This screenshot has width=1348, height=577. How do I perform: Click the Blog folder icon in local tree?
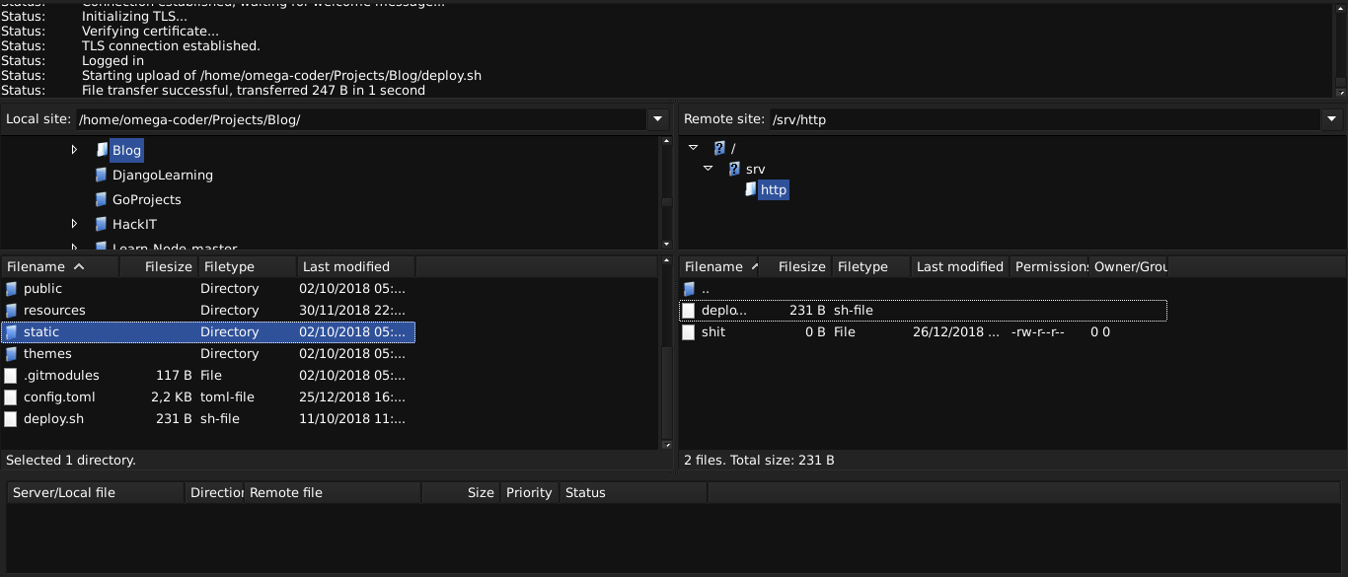[103, 150]
